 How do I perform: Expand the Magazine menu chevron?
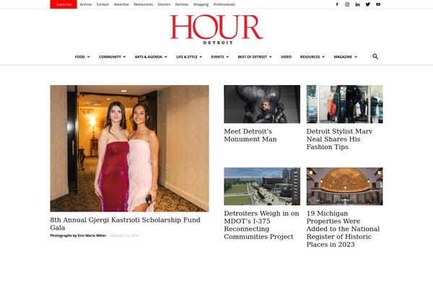[356, 57]
